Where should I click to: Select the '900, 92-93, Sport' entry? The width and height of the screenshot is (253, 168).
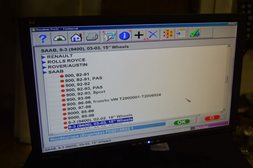coord(86,93)
